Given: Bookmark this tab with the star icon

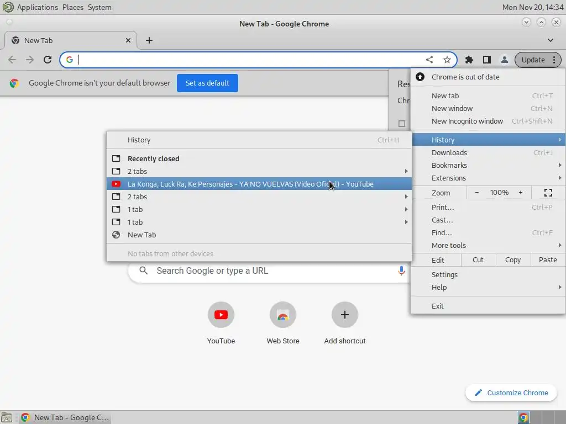Looking at the screenshot, I should tap(447, 60).
